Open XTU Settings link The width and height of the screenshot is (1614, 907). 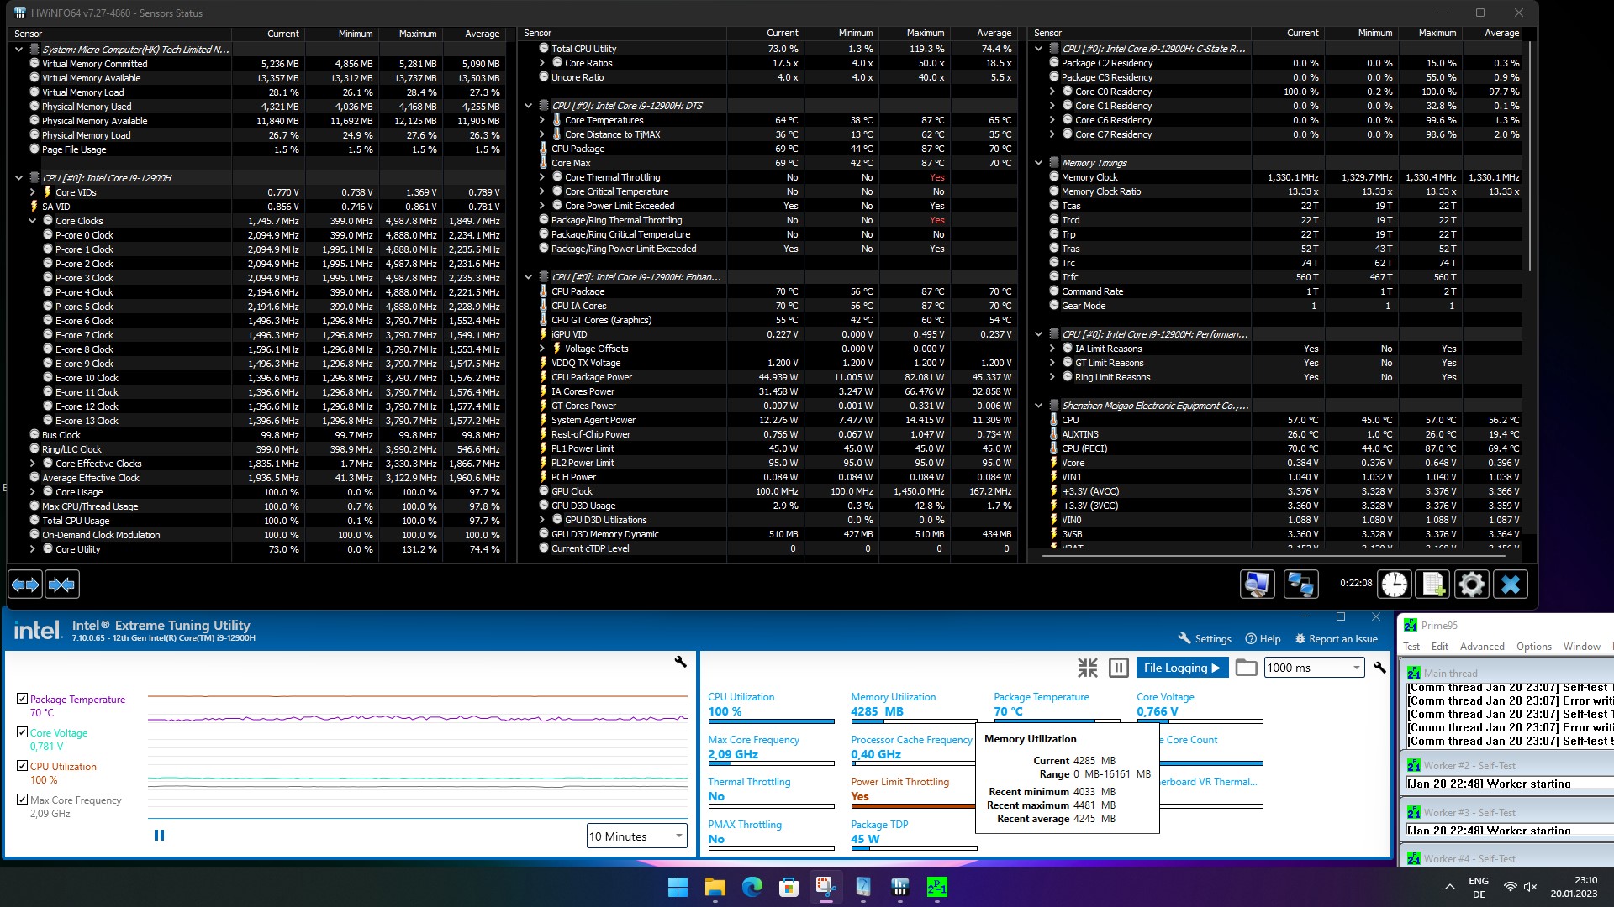pyautogui.click(x=1205, y=639)
